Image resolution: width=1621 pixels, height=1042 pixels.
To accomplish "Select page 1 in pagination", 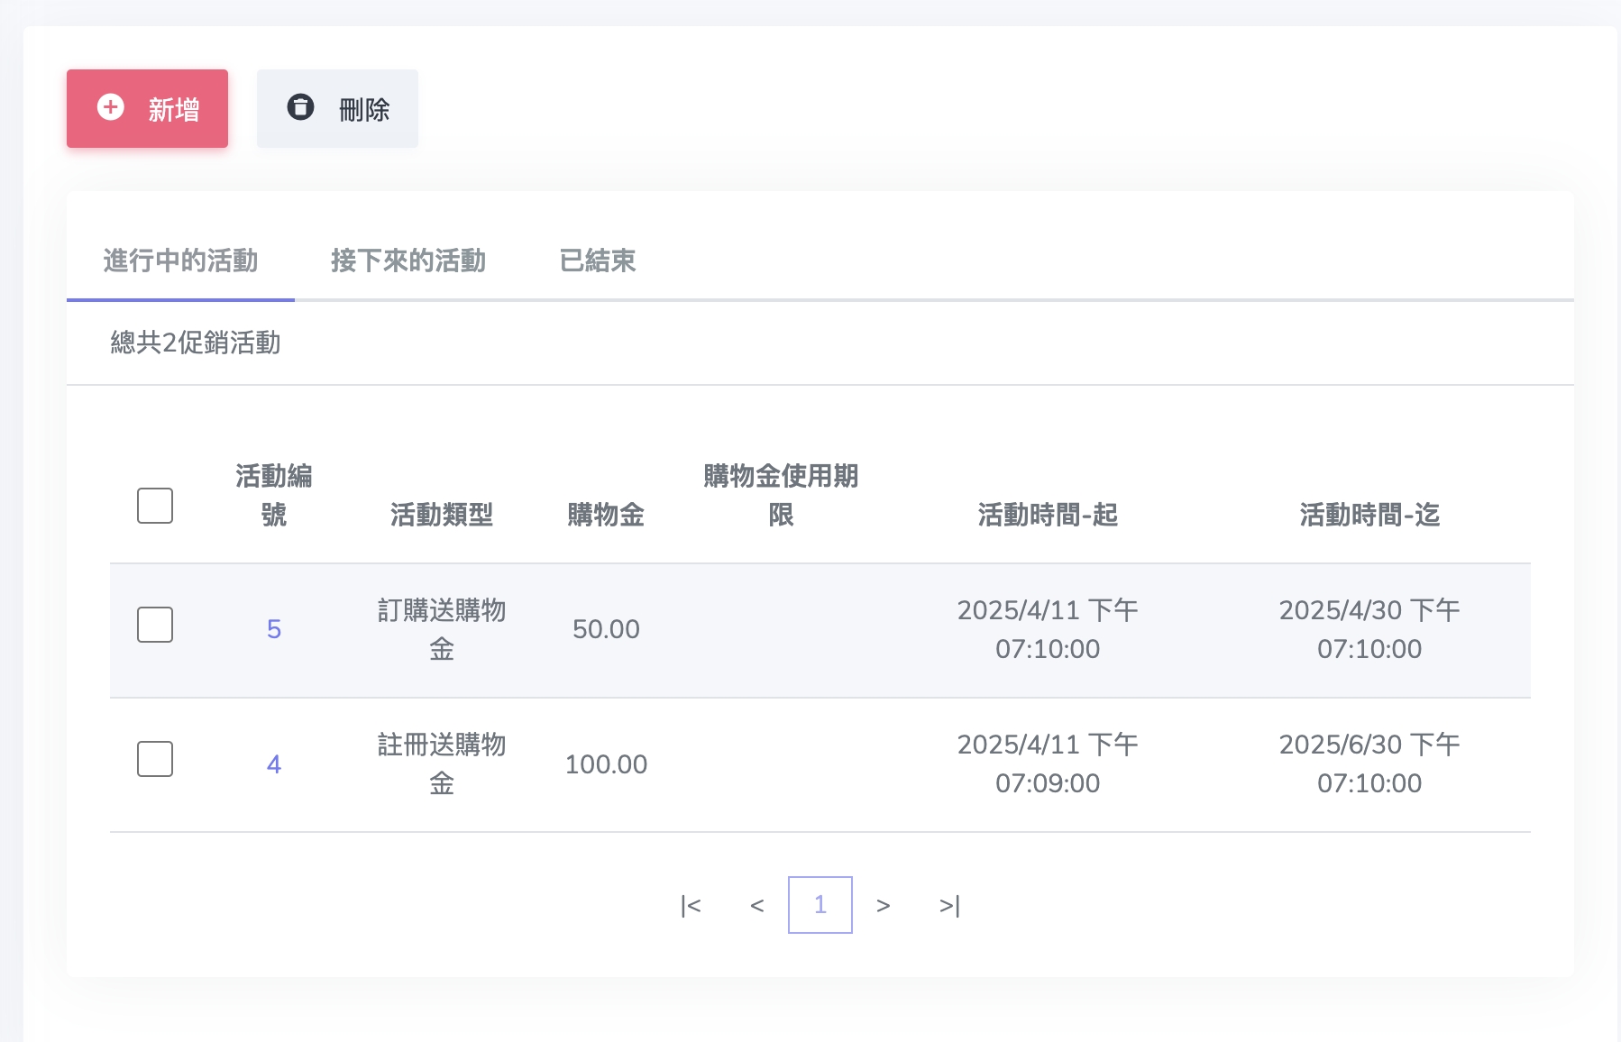I will click(x=820, y=905).
